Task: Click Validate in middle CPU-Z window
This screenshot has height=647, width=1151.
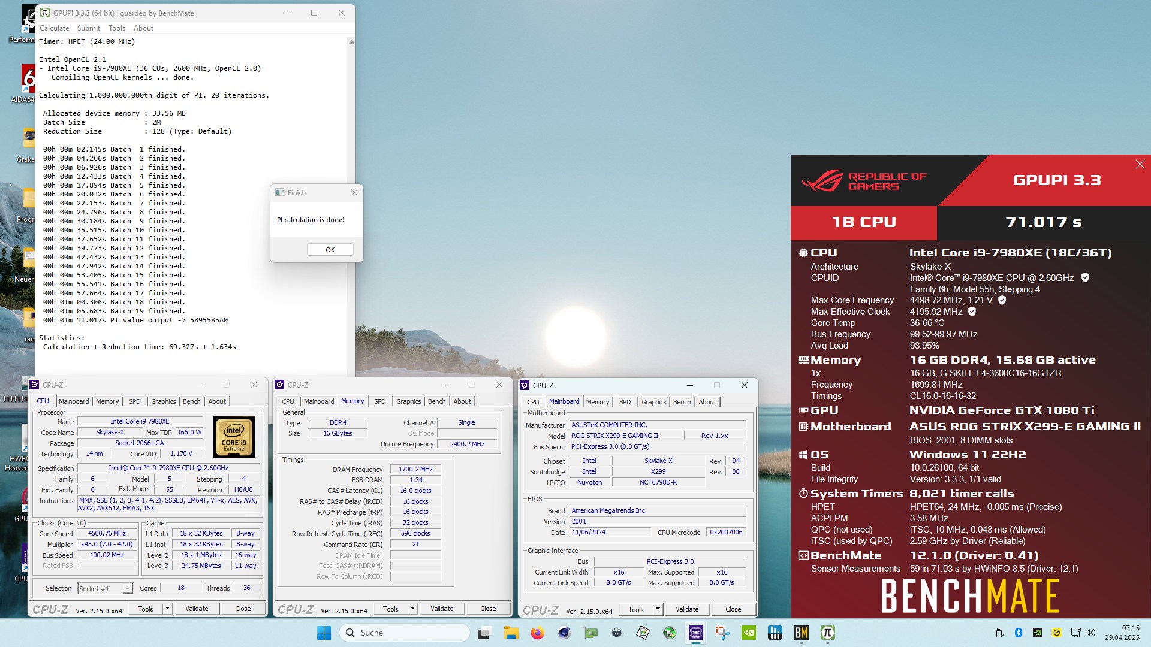Action: coord(442,609)
